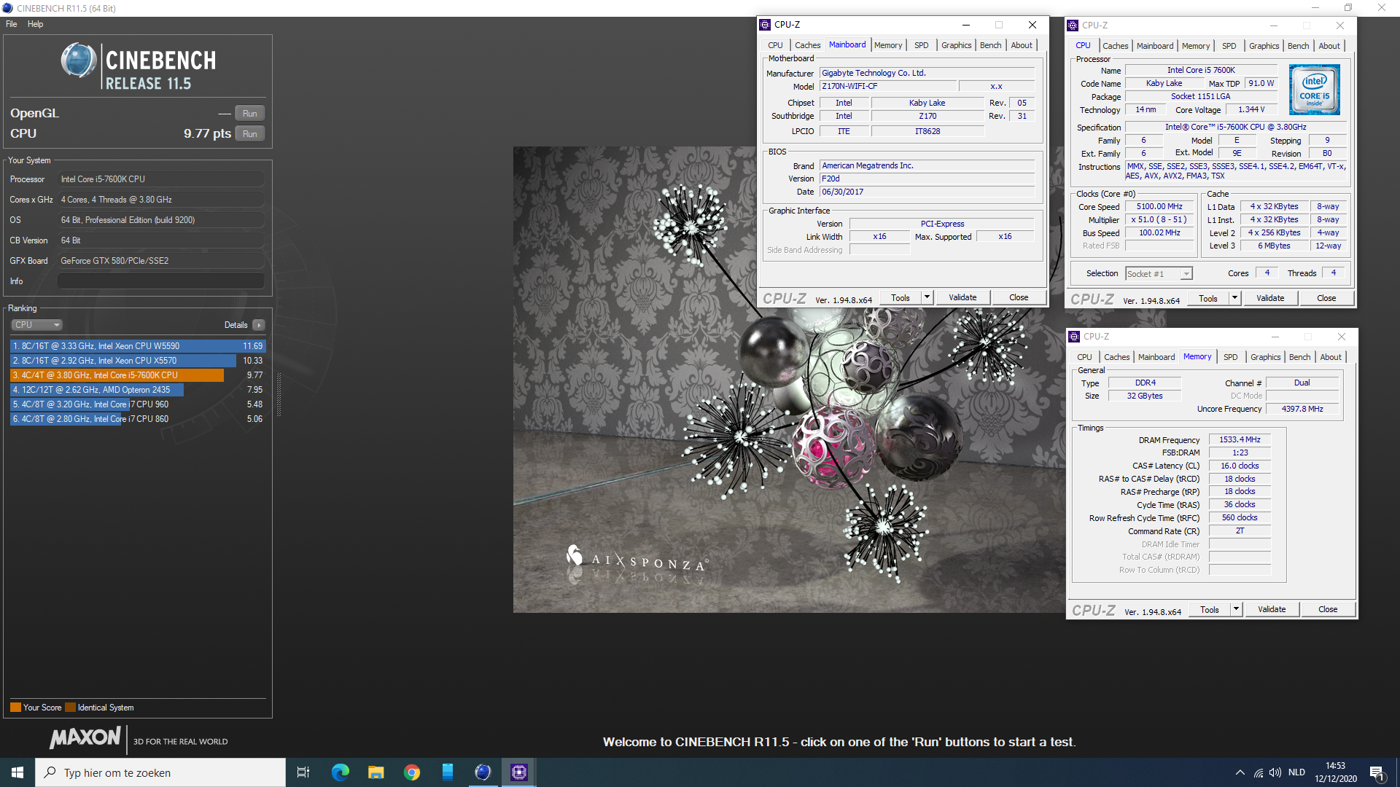
Task: Click the side panel resize grip handle
Action: click(x=279, y=394)
